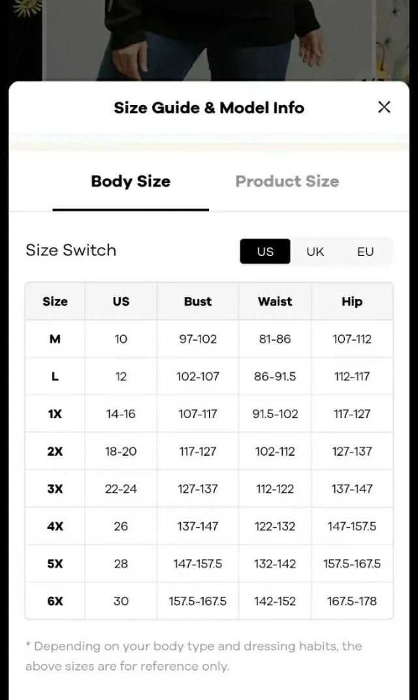Select the M size row label
The height and width of the screenshot is (700, 418).
(55, 339)
